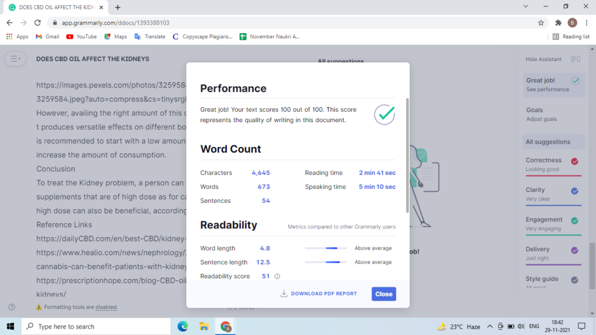Open the Chrome three-dot menu
The height and width of the screenshot is (335, 596).
click(x=587, y=23)
